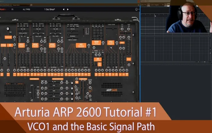This screenshot has height=133, width=212.
Task: Toggle the VCF filter type switch
Action: [84, 31]
